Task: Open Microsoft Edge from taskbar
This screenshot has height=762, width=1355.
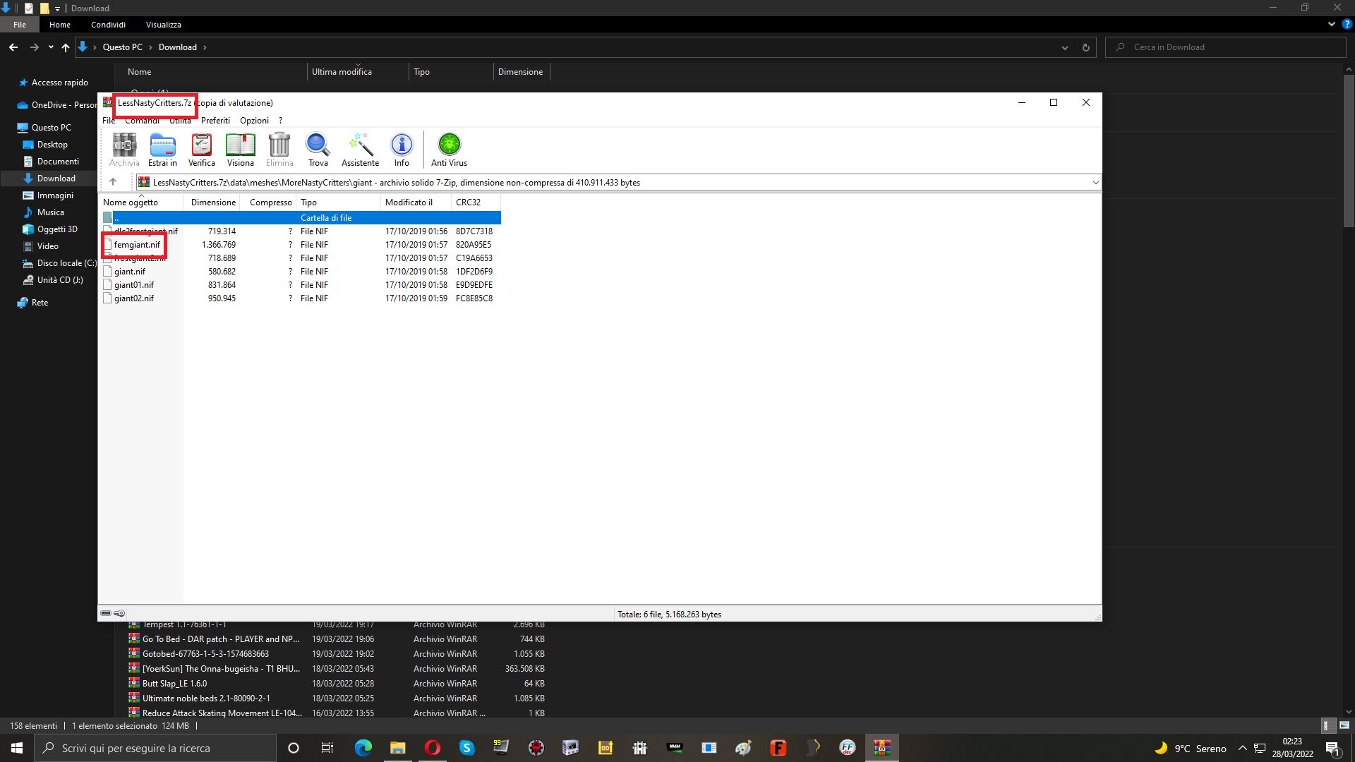Action: 363,748
